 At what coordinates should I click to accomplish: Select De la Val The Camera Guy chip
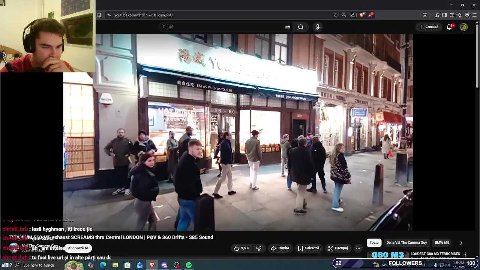406,243
